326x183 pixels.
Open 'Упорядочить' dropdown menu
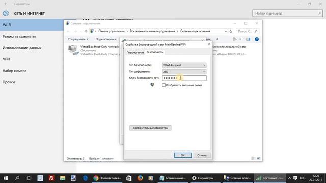point(78,39)
